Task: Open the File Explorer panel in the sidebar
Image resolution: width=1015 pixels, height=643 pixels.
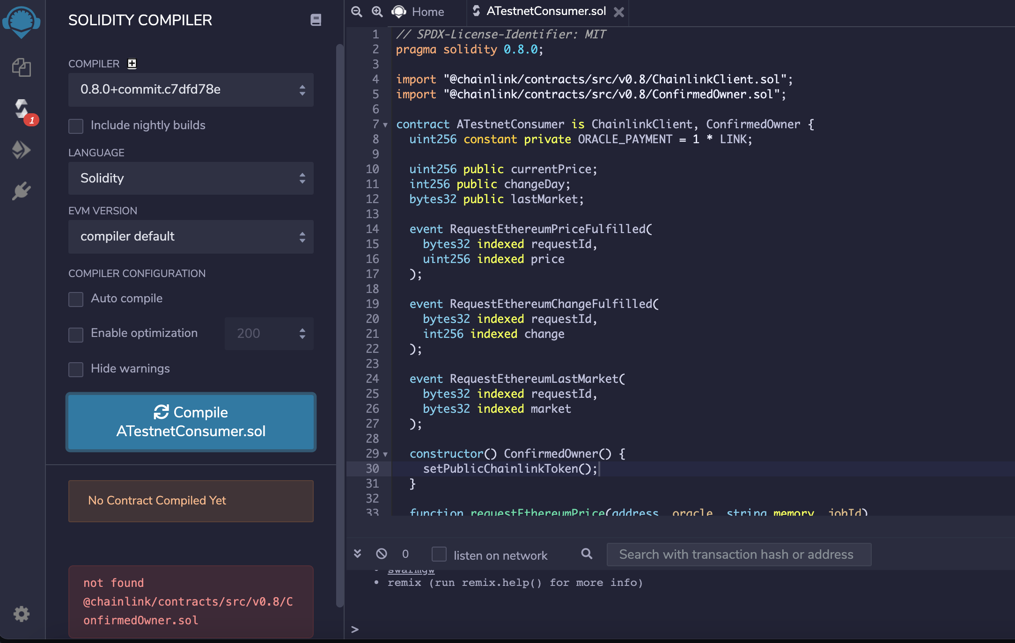Action: click(22, 67)
